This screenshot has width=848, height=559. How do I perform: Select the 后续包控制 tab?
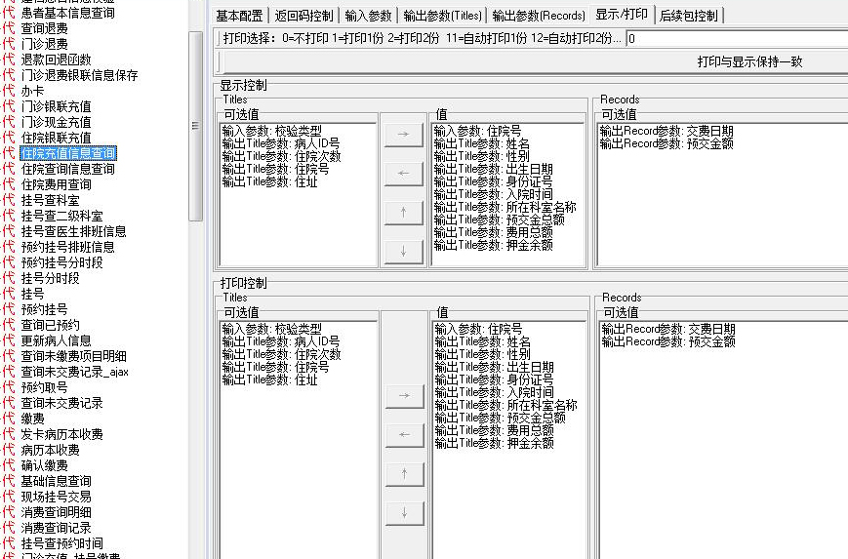pos(688,16)
